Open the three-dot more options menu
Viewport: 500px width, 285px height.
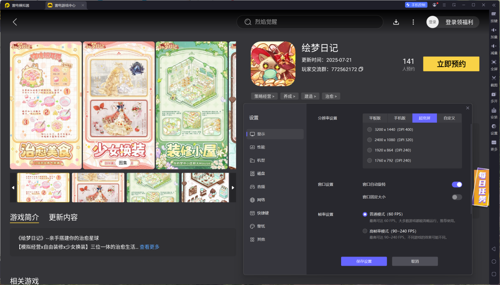[x=413, y=22]
